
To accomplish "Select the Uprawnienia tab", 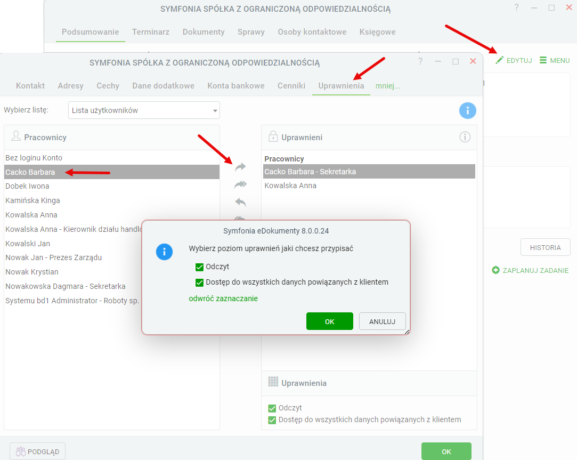I will point(341,86).
